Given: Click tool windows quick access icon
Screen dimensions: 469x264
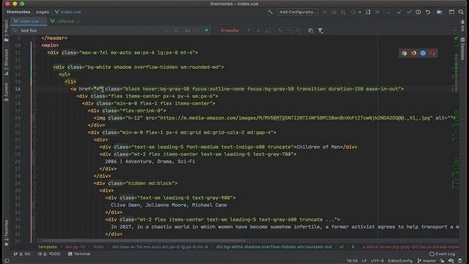Looking at the screenshot, I should pyautogui.click(x=7, y=261).
